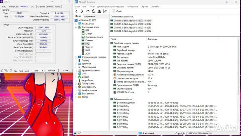The image size is (241, 136).
Task: Click the Forward arrow in AIDA64 toolbar
Action: click(x=82, y=11)
